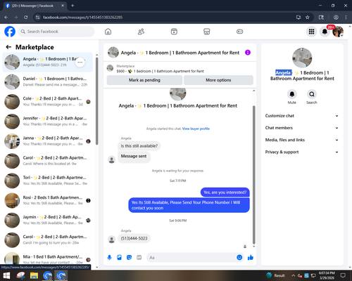
Task: Send a thumbs-up like
Action: (x=251, y=258)
